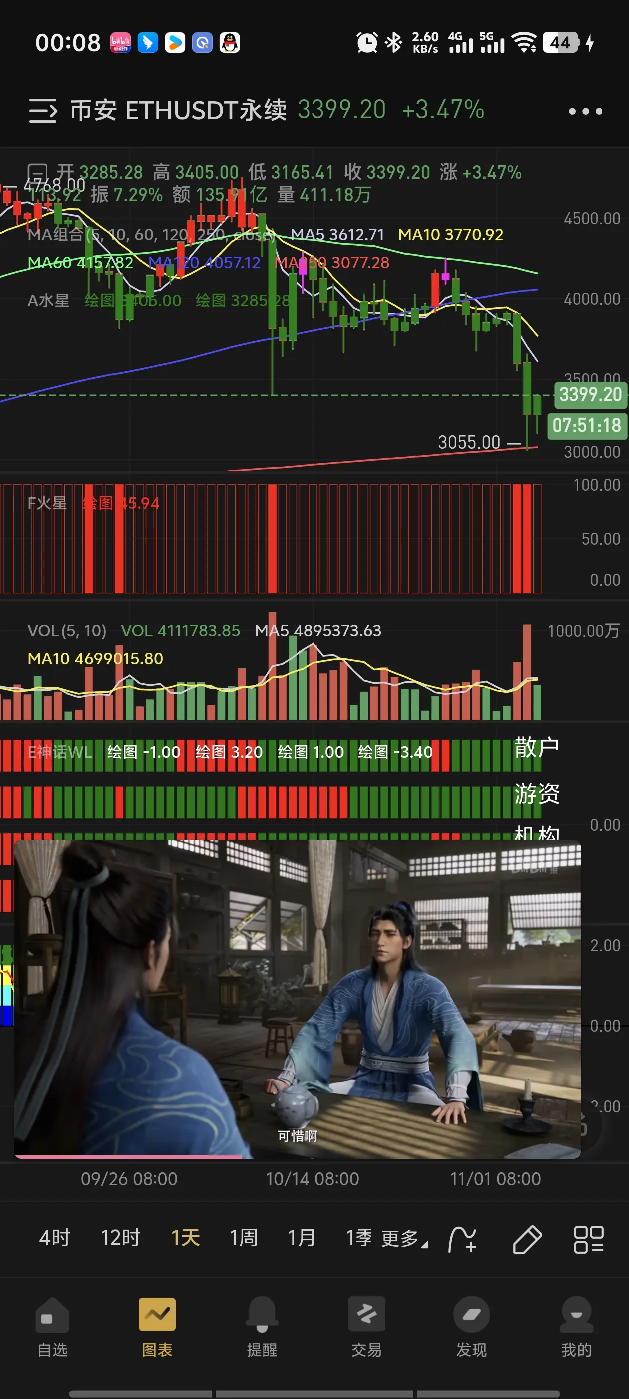Tap the 游资 row label
This screenshot has width=629, height=1399.
point(537,794)
